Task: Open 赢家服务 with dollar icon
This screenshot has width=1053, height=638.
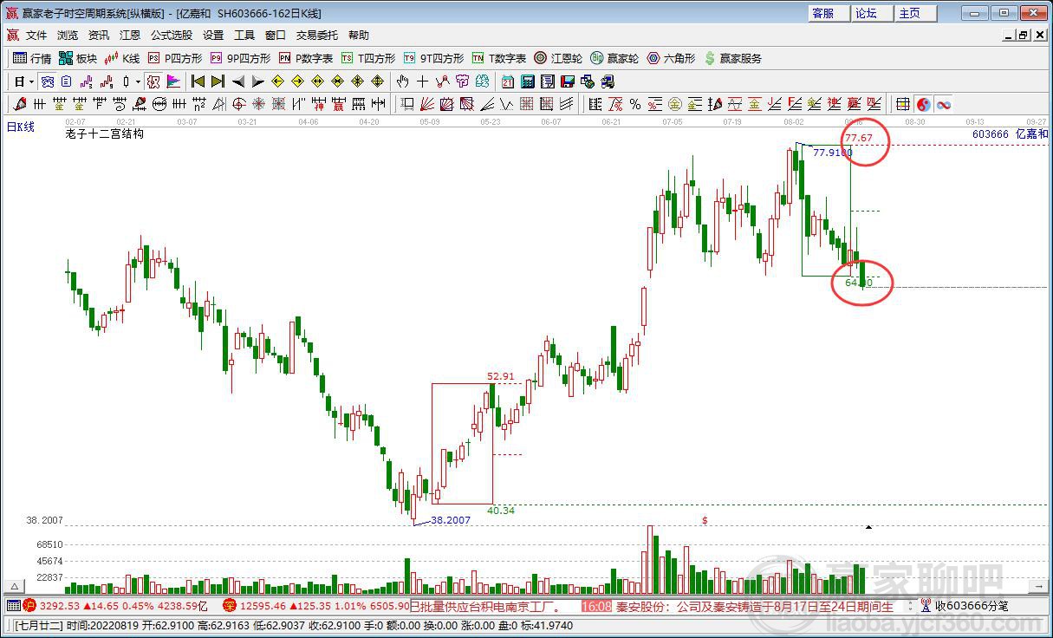Action: coord(733,58)
